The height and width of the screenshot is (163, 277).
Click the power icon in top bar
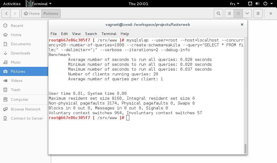(265, 4)
